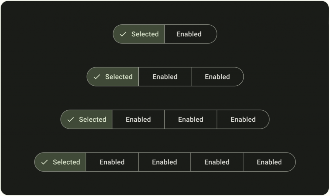The width and height of the screenshot is (330, 196).
Task: Click the checkmark icon in the three-segment group
Action: (97, 77)
